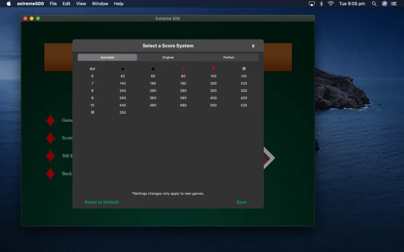Close the Select a Score System dialog
Screen dimensions: 404x252
click(253, 46)
